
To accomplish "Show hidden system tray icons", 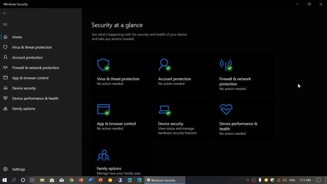I will (x=247, y=180).
